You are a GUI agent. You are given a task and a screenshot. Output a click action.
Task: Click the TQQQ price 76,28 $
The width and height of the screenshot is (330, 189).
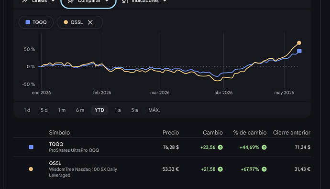tap(171, 147)
